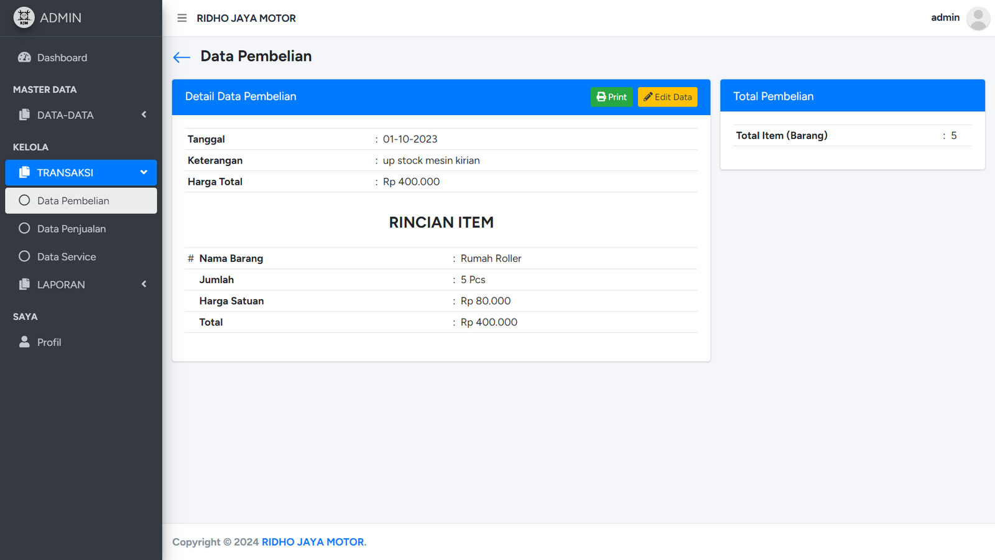Select the Data Pembelian circle icon
The height and width of the screenshot is (560, 995).
coord(24,200)
